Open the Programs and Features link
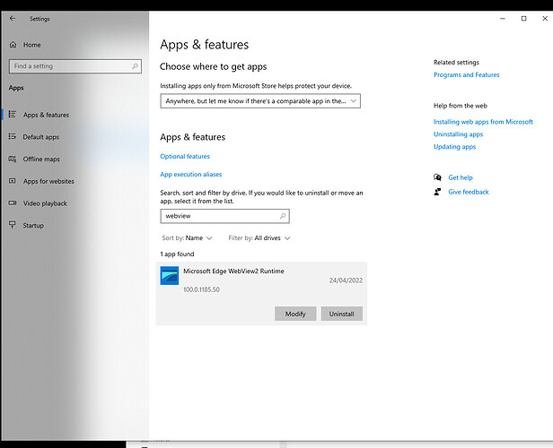Image resolution: width=553 pixels, height=448 pixels. tap(466, 75)
